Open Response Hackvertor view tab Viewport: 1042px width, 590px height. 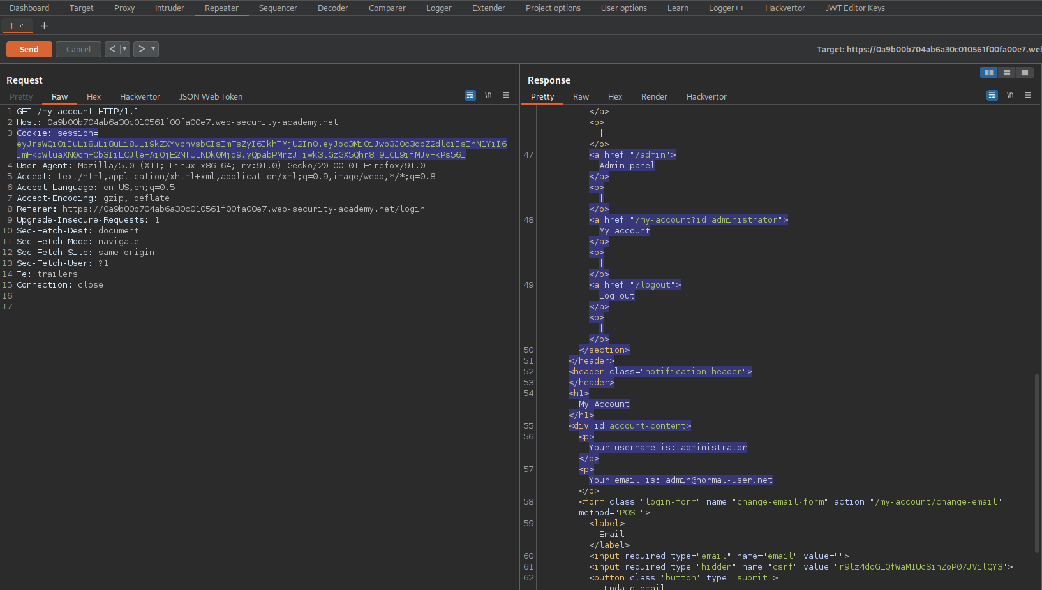click(x=706, y=97)
